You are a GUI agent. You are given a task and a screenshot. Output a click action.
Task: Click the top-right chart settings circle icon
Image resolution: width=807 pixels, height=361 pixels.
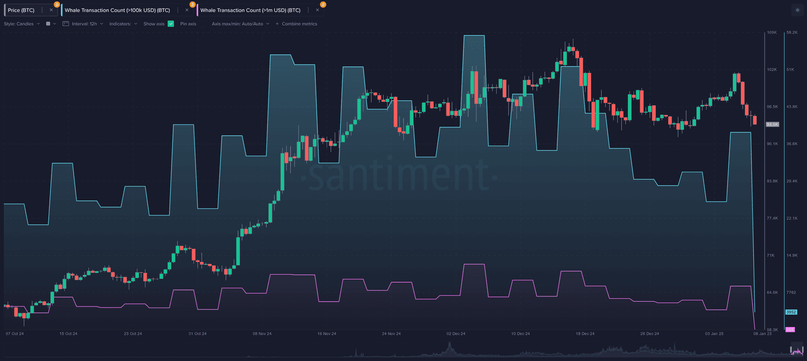tap(796, 10)
